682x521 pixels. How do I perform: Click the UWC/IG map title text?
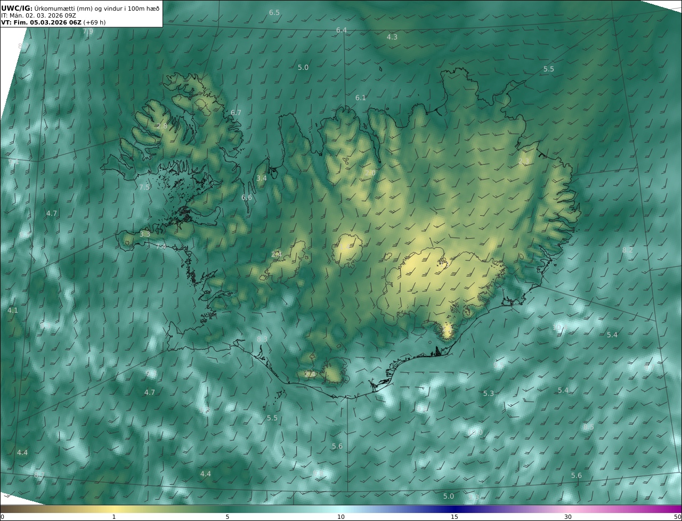[x=80, y=8]
